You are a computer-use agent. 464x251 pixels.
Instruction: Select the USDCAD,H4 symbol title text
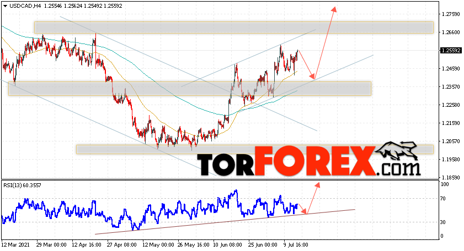tap(25, 6)
